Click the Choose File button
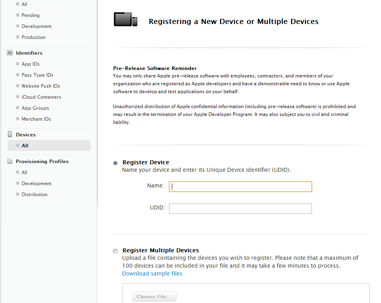The width and height of the screenshot is (381, 303). 154,297
